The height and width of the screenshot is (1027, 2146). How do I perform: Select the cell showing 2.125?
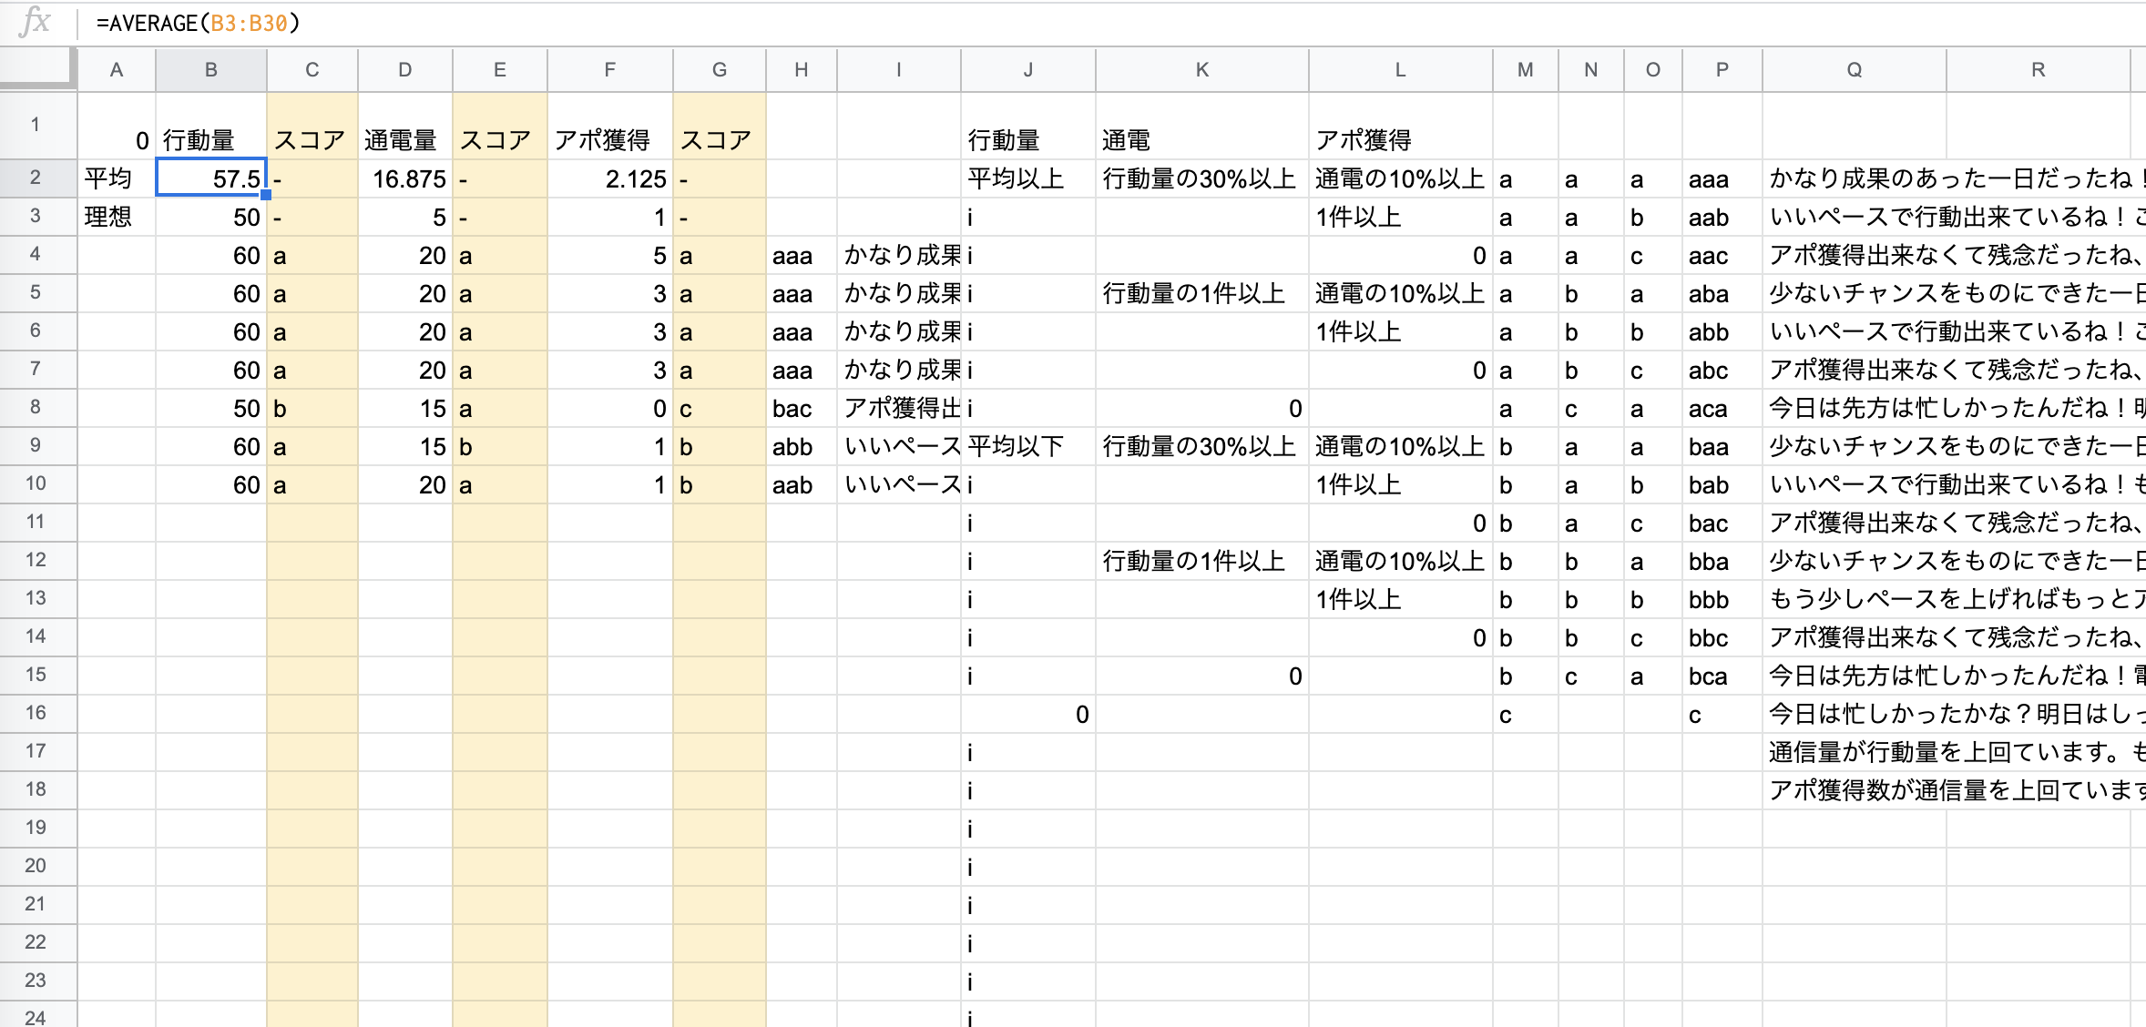pos(610,178)
